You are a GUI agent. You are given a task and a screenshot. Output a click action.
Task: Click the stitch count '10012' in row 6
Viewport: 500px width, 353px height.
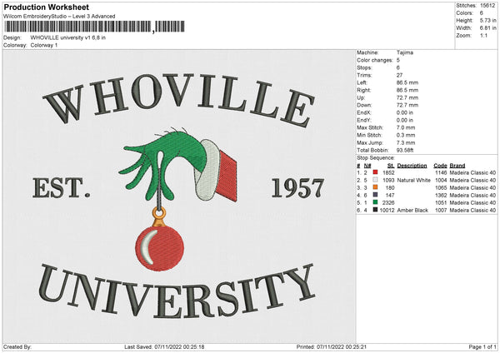point(387,211)
